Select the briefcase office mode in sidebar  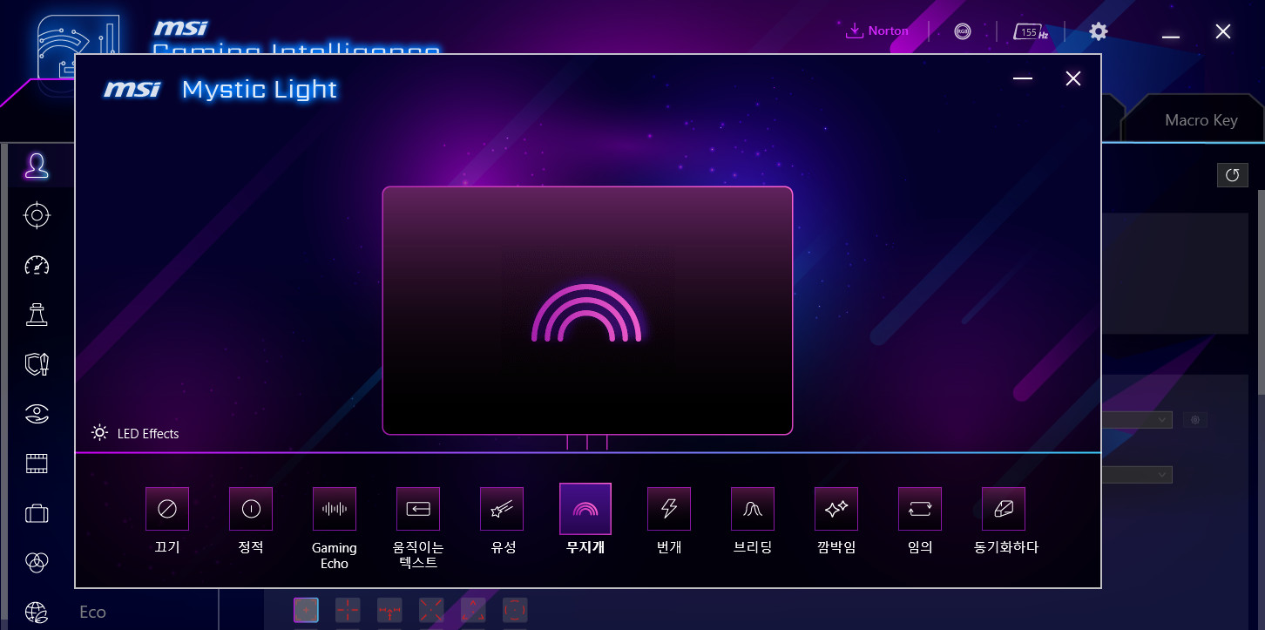coord(37,513)
